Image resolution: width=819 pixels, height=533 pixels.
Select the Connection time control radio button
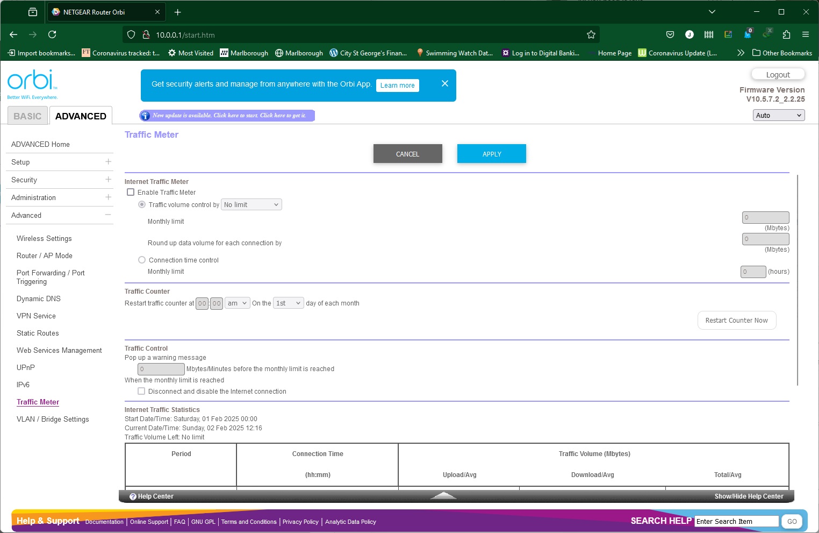(x=142, y=260)
